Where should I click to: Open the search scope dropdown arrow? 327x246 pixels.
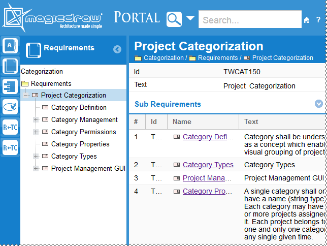(x=190, y=19)
